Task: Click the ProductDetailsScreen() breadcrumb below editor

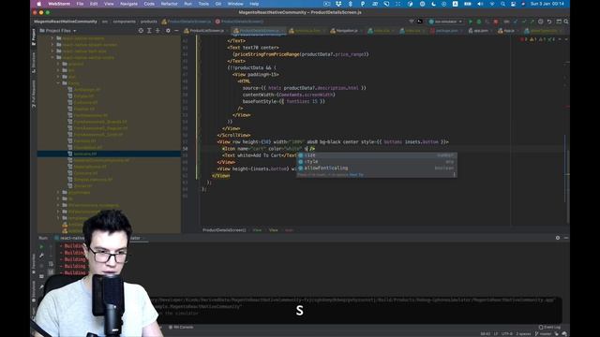Action: [224, 230]
